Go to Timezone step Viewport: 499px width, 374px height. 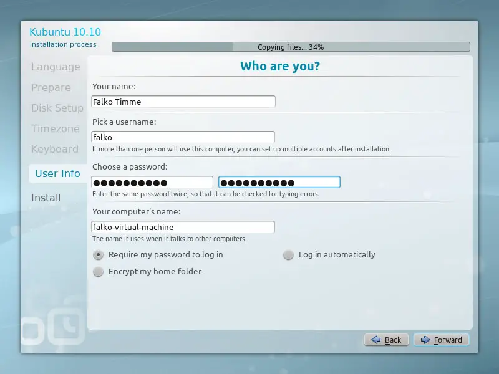[x=56, y=128]
